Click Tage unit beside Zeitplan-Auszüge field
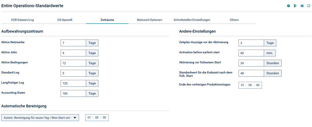The width and height of the screenshot is (312, 127). [270, 43]
